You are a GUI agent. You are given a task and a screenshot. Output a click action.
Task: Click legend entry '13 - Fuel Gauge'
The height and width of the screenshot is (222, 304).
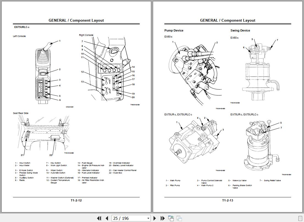pos(85,163)
